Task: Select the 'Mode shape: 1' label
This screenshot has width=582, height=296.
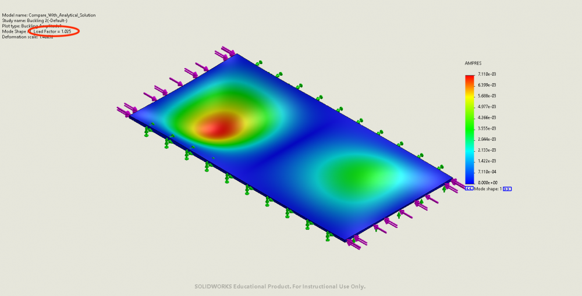Action: (x=488, y=189)
